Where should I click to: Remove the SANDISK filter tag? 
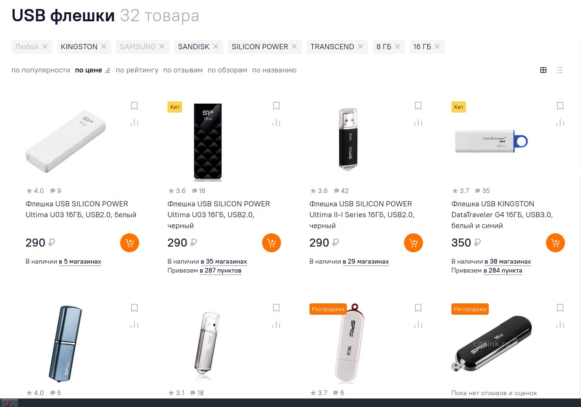[215, 47]
